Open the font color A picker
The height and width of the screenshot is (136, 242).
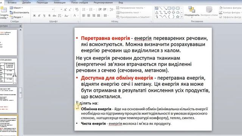click(76, 15)
